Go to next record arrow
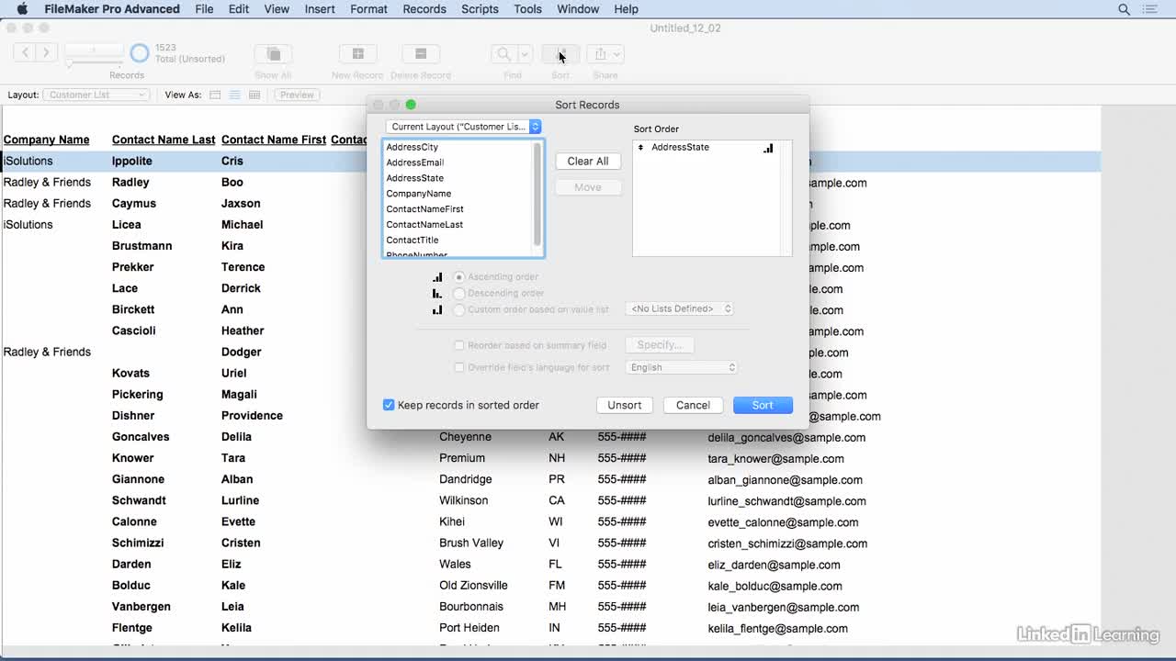Image resolution: width=1176 pixels, height=661 pixels. [46, 53]
